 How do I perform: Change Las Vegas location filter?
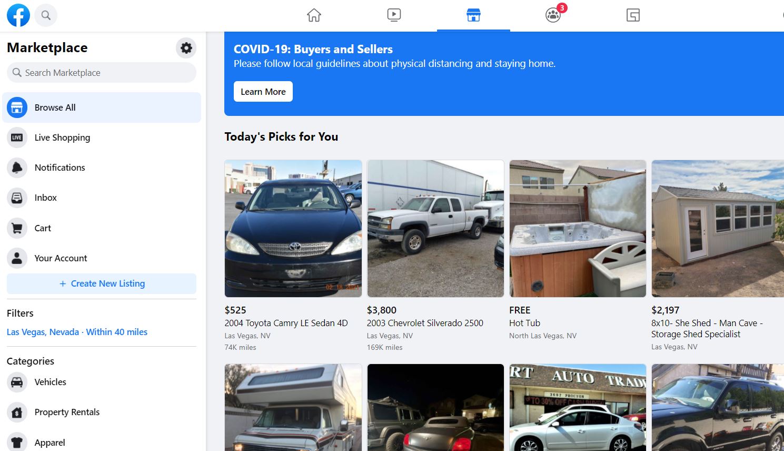77,332
